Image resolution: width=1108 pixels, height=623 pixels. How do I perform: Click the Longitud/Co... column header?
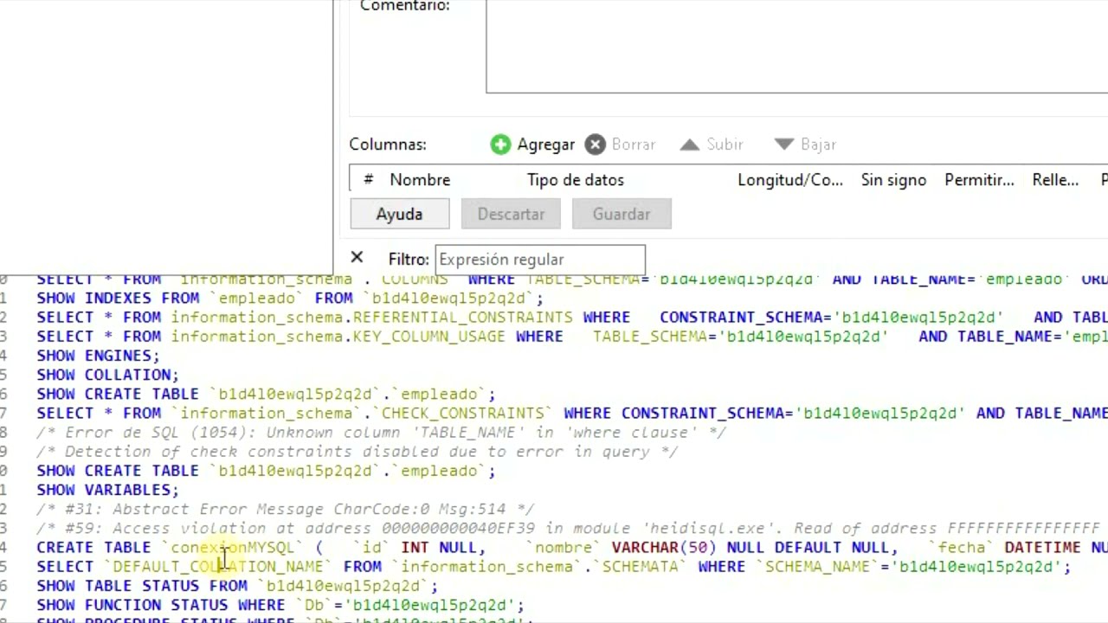pyautogui.click(x=790, y=180)
